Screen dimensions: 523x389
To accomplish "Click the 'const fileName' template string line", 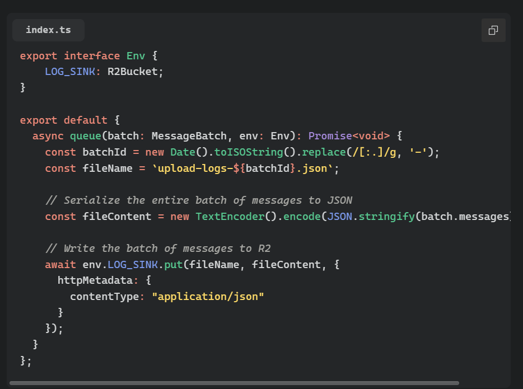I will (192, 168).
